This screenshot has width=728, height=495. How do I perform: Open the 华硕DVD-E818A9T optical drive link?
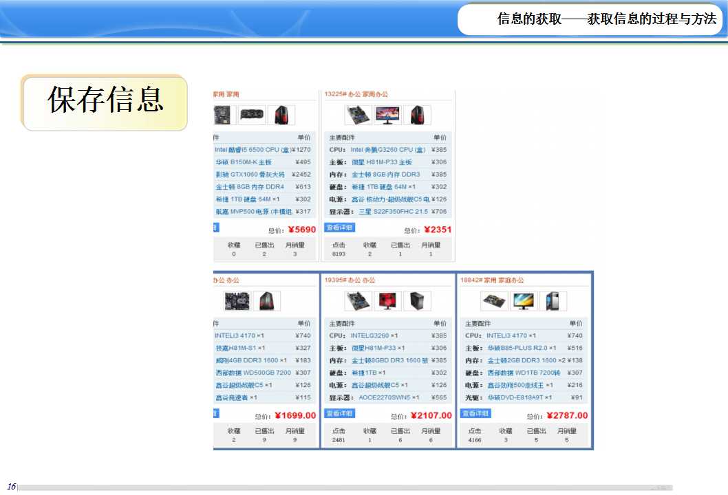pos(520,397)
